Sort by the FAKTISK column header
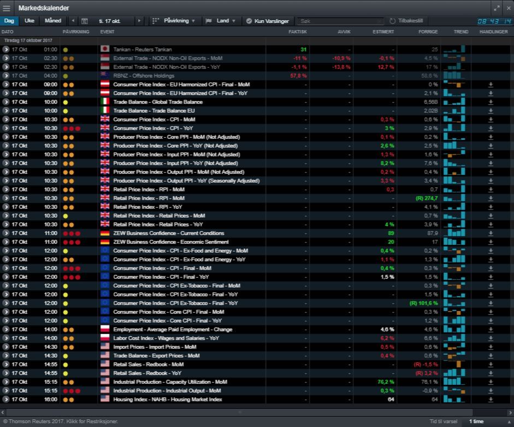This screenshot has height=427, width=514. (x=297, y=32)
